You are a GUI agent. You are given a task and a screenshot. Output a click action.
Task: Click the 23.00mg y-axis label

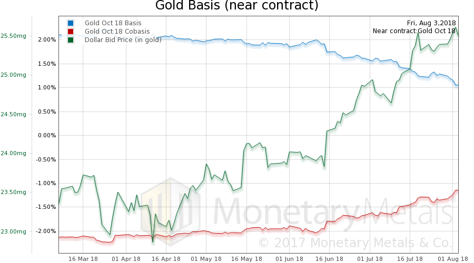tap(14, 231)
